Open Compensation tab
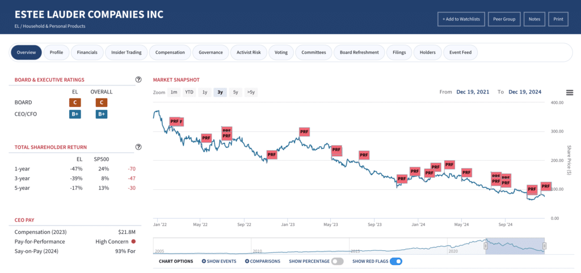The image size is (581, 273). point(170,52)
